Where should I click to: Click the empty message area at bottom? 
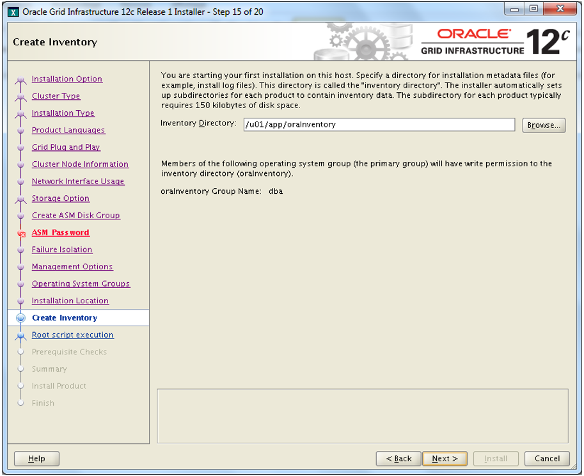coord(363,416)
